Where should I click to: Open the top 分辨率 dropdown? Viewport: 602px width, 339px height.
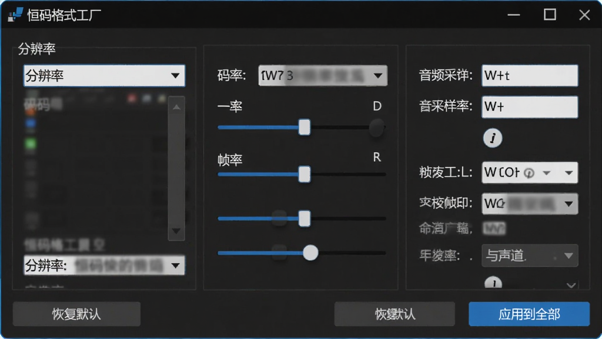[104, 75]
